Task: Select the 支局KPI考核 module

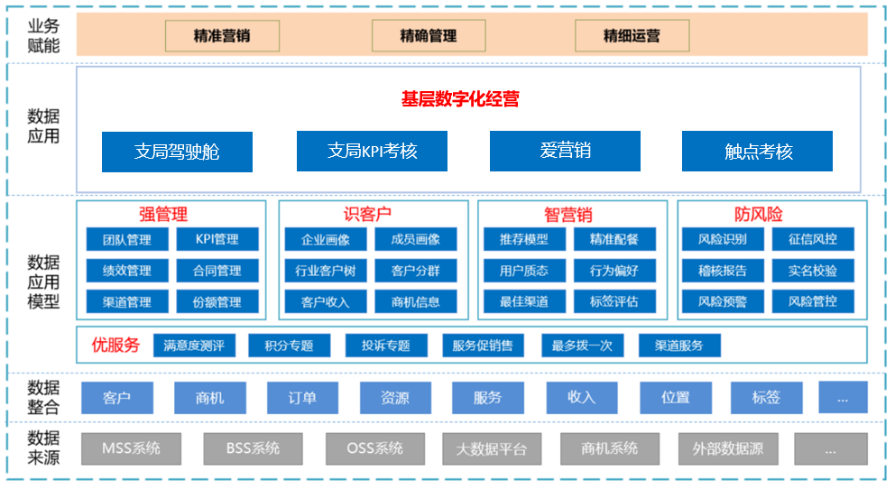Action: tap(372, 151)
